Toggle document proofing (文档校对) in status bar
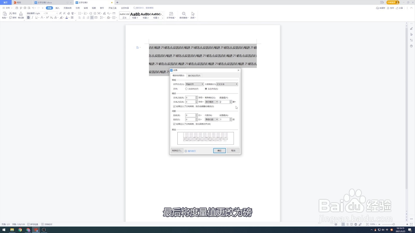415x233 pixels. click(47, 224)
